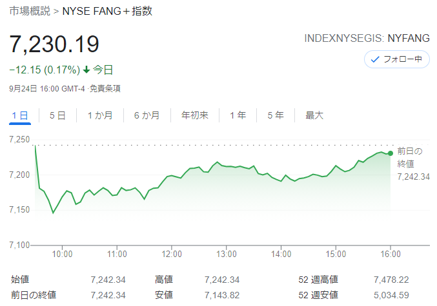Click the 前日の終値 table value 7,242.34
The height and width of the screenshot is (306, 437).
(x=108, y=295)
